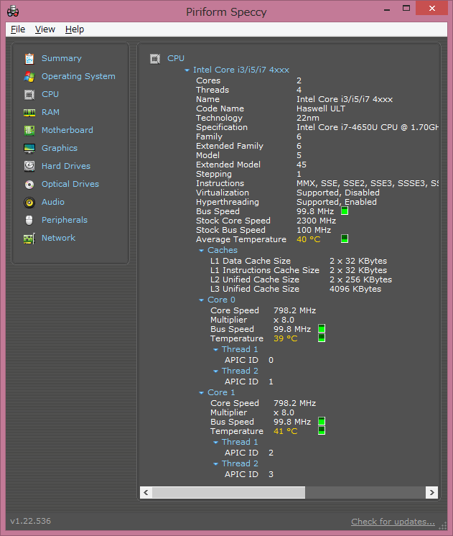Select the Instructions row
The height and width of the screenshot is (536, 453).
tap(317, 183)
